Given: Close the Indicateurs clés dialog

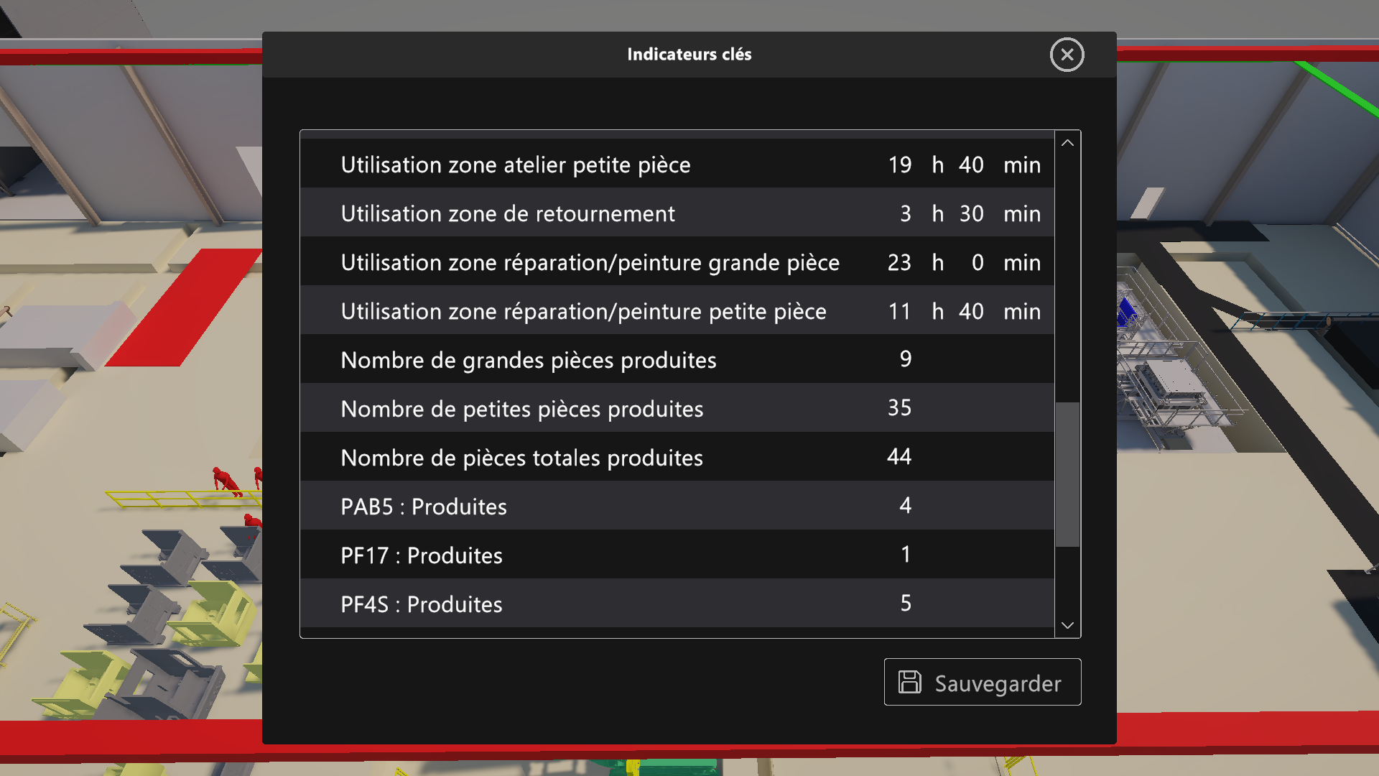Looking at the screenshot, I should (1067, 55).
